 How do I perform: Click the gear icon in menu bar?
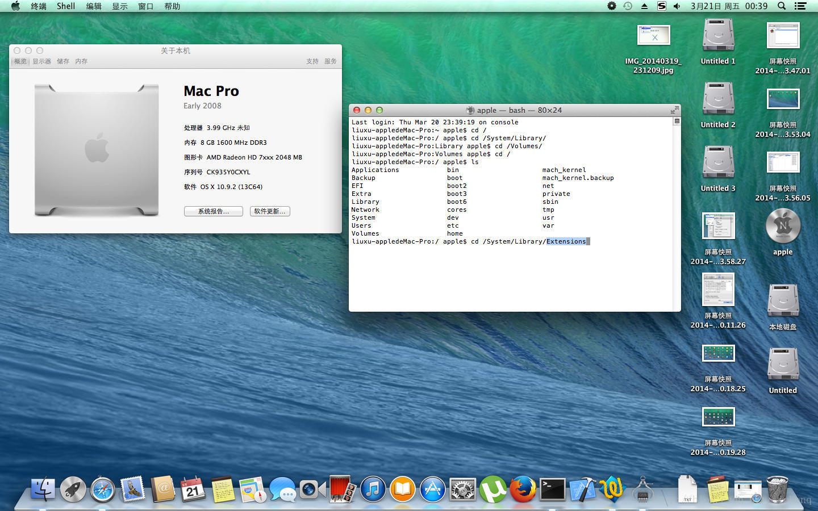(611, 6)
